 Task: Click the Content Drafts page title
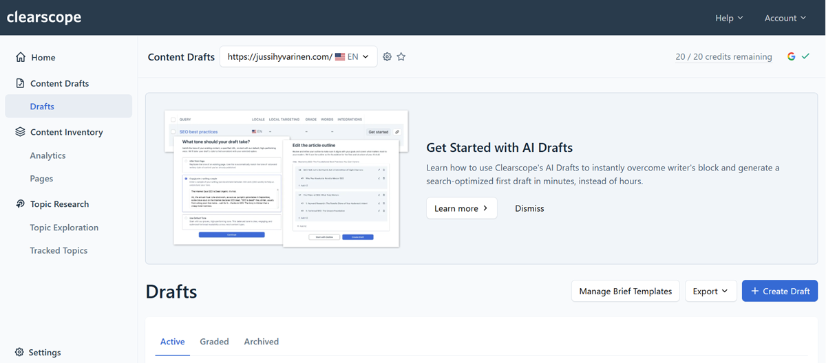coord(181,57)
